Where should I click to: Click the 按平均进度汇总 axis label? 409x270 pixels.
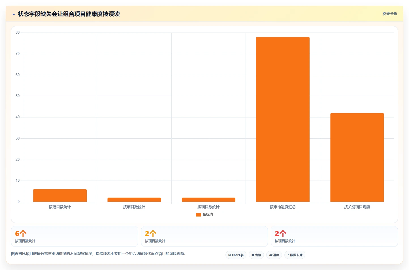(x=283, y=207)
